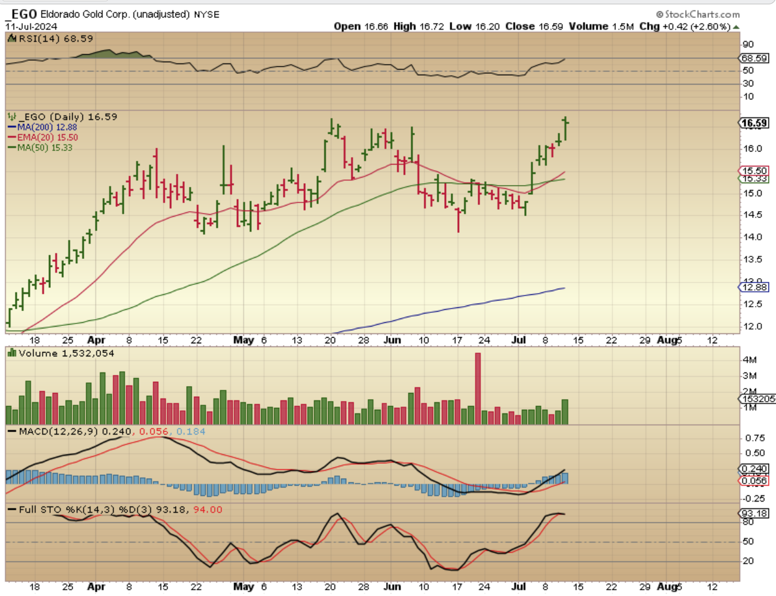
Task: Click the green up-arrow beside Chg
Action: [736, 27]
